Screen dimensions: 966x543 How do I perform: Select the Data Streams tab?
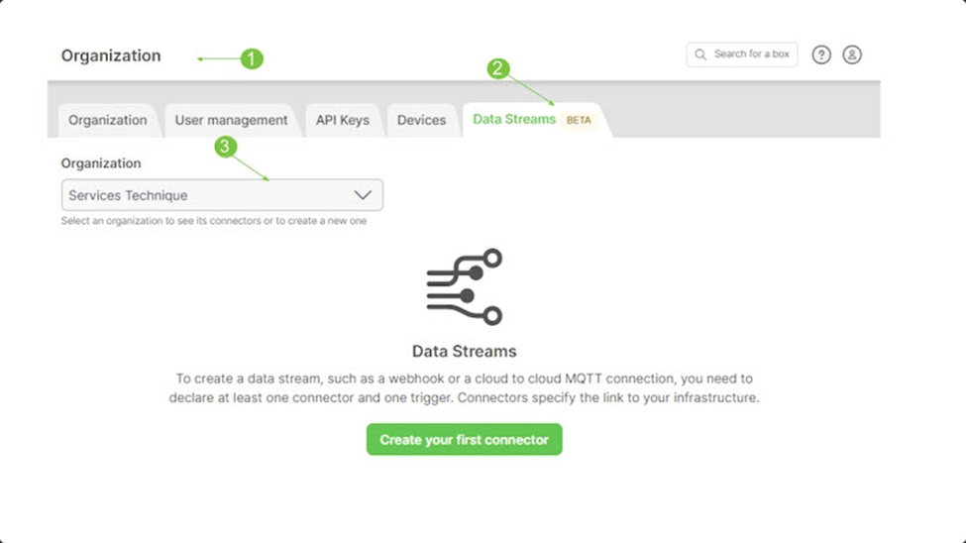[513, 119]
